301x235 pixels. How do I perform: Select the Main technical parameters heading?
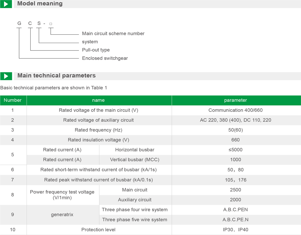(x=56, y=76)
